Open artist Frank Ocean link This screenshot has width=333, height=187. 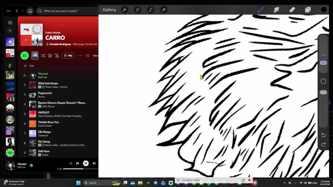pos(45,126)
